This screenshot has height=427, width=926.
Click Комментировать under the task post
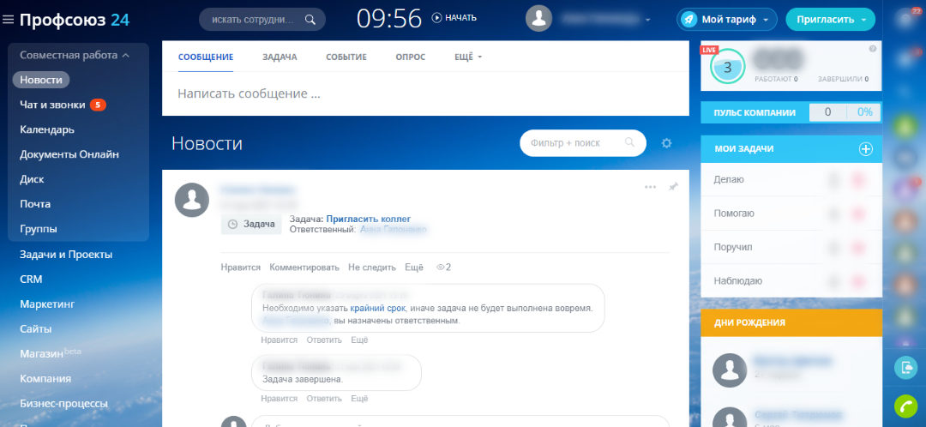[304, 267]
